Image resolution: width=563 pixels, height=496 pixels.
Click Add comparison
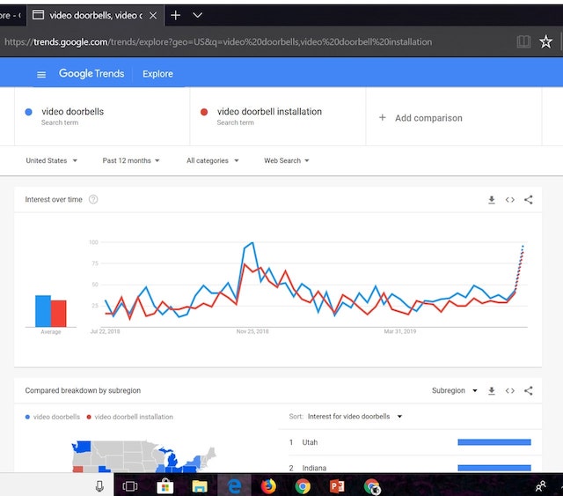point(420,118)
